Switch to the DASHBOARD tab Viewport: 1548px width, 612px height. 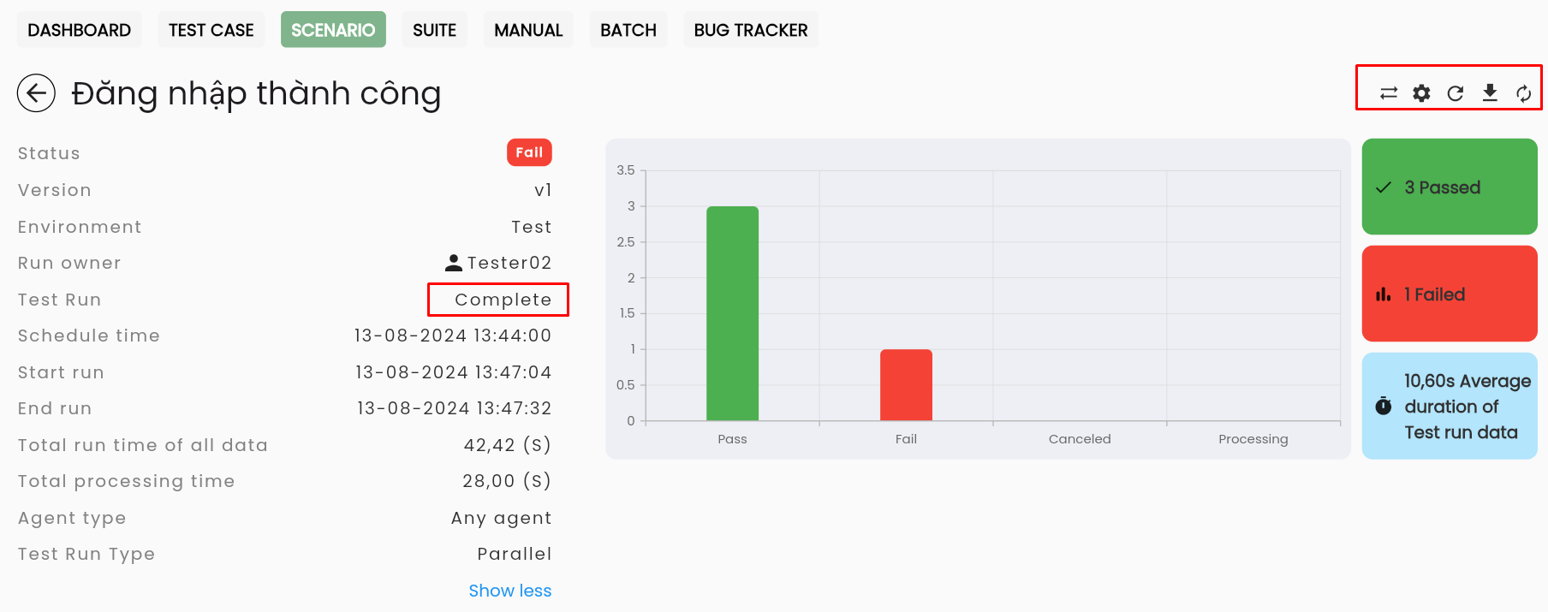pos(80,30)
